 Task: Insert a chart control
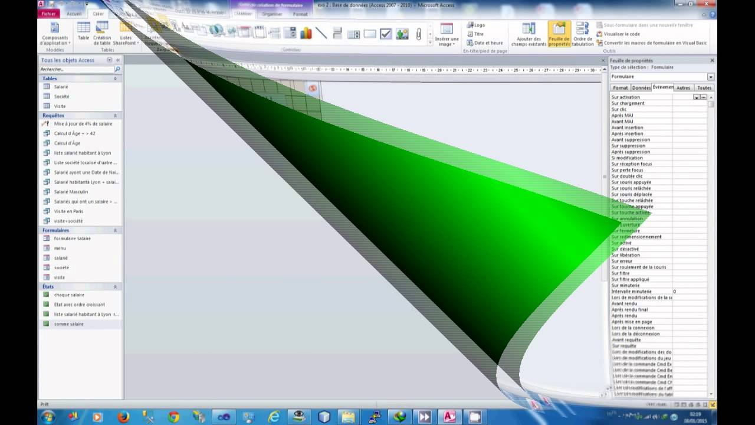[x=306, y=34]
